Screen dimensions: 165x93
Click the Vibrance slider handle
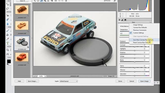(x=135, y=72)
